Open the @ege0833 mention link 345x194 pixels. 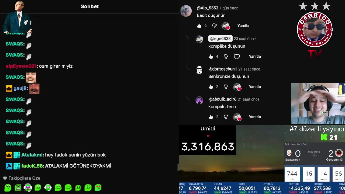pyautogui.click(x=220, y=39)
